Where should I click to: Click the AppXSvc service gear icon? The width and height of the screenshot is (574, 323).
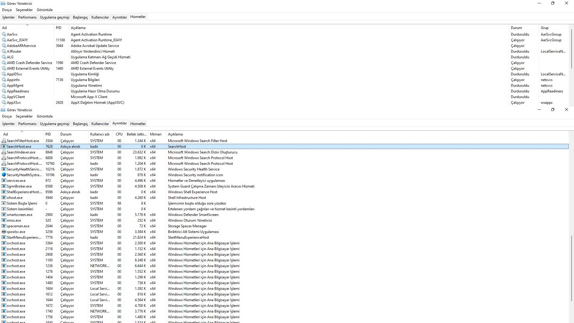coord(4,103)
